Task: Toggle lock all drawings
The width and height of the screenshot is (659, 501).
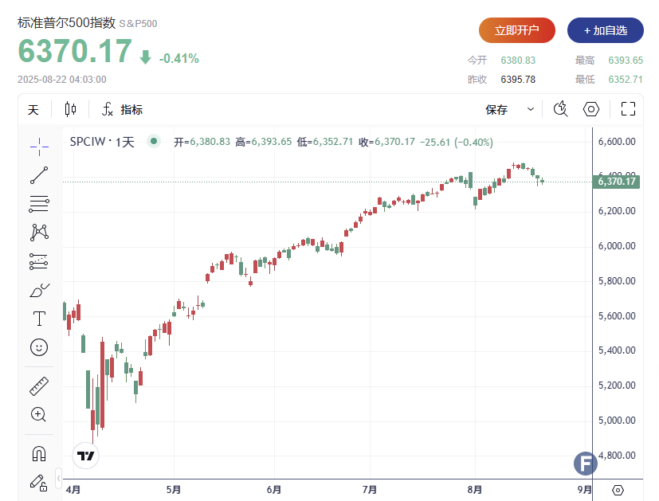Action: [x=39, y=481]
